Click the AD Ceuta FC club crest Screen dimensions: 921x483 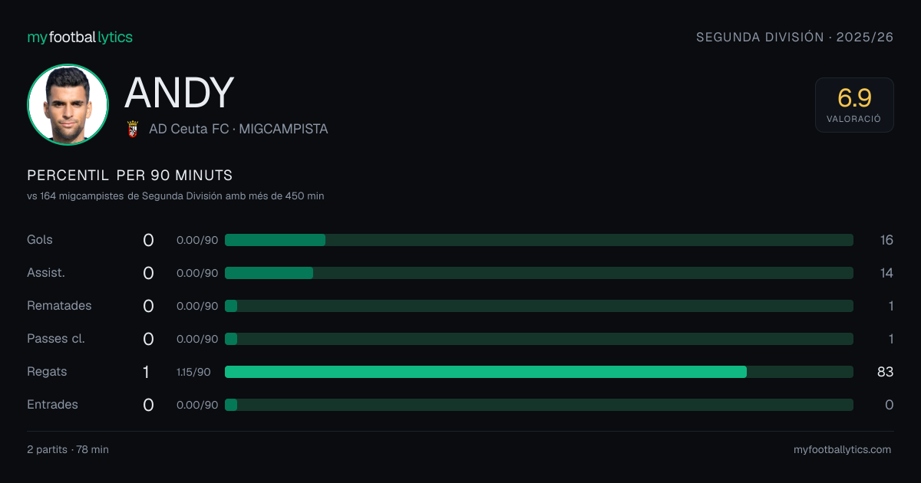point(132,129)
